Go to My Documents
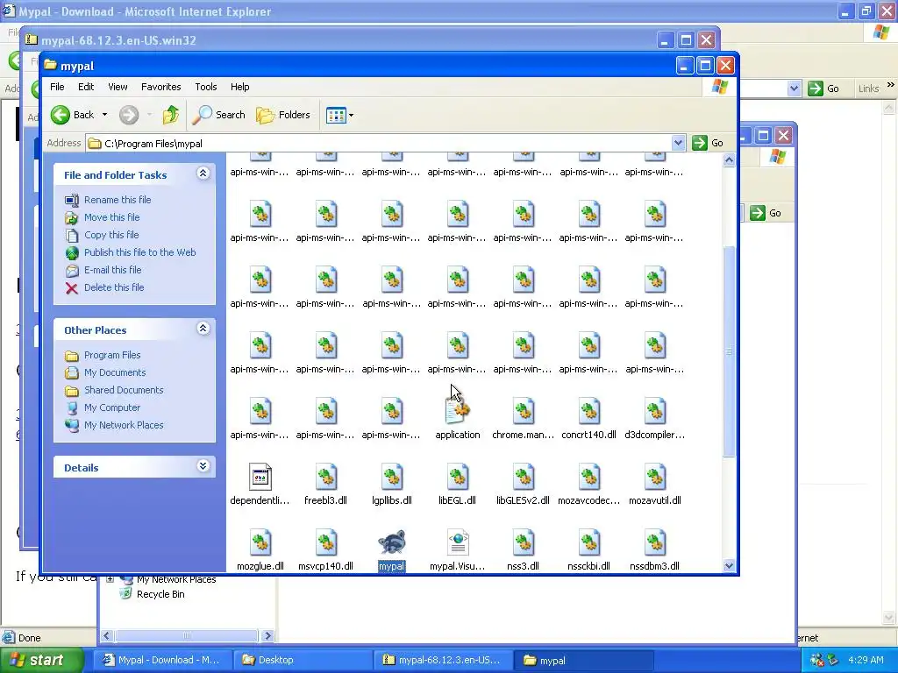The width and height of the screenshot is (898, 673). coord(115,372)
